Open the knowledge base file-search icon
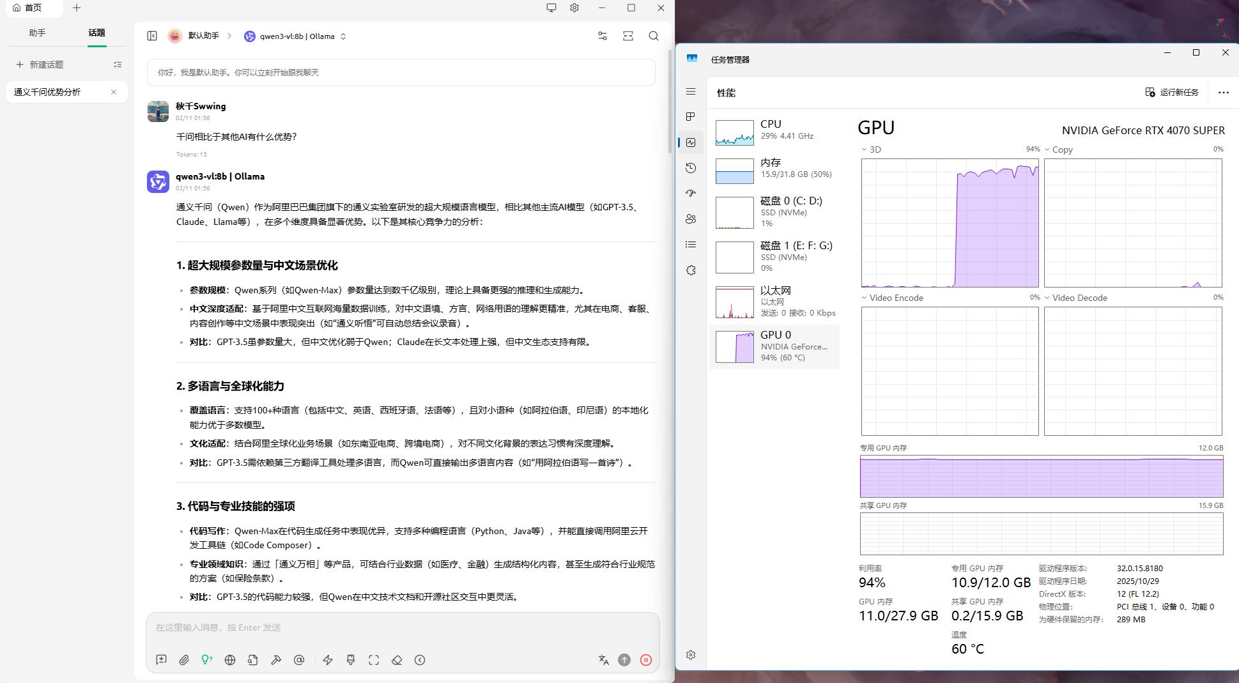1239x683 pixels. pyautogui.click(x=253, y=660)
